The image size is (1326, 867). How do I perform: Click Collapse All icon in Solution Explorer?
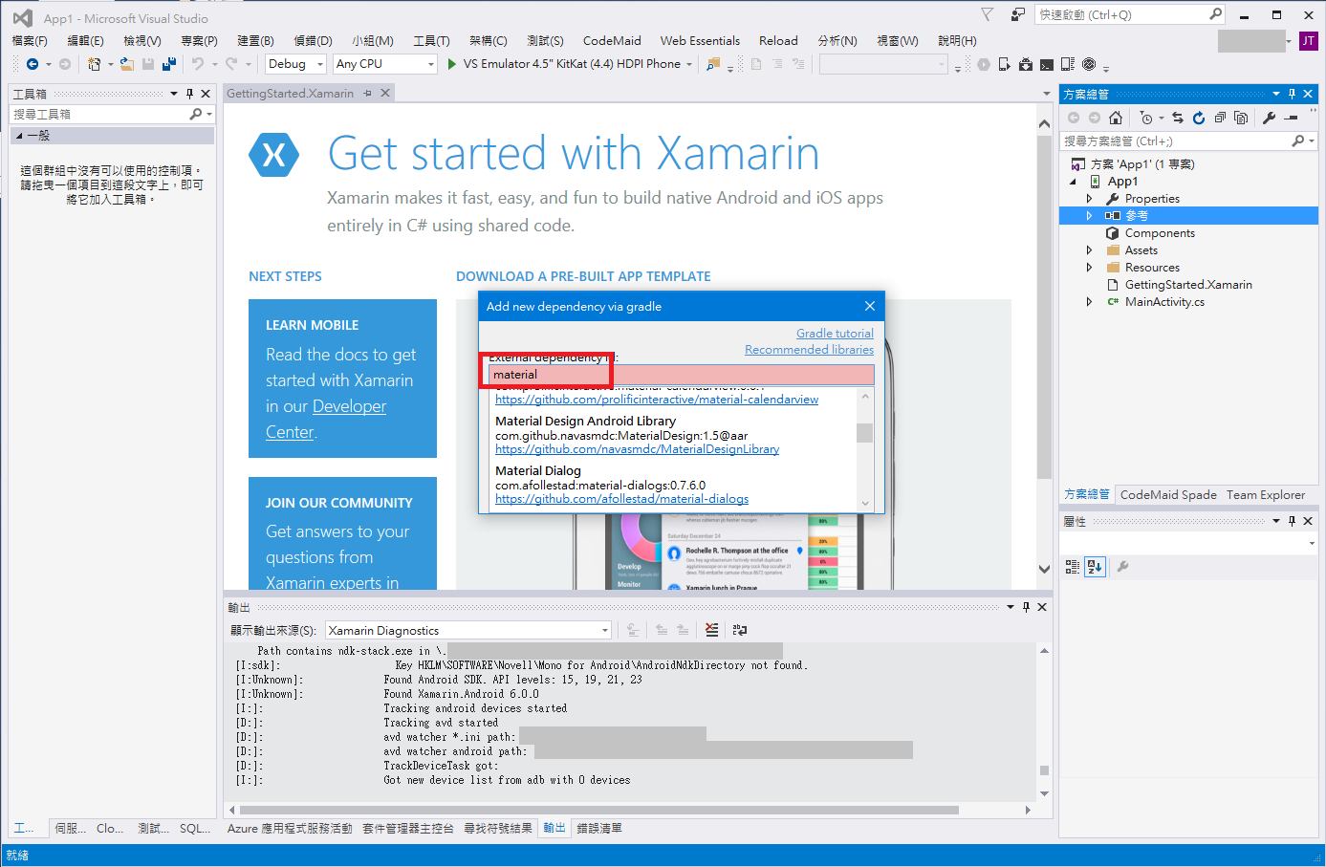tap(1220, 118)
